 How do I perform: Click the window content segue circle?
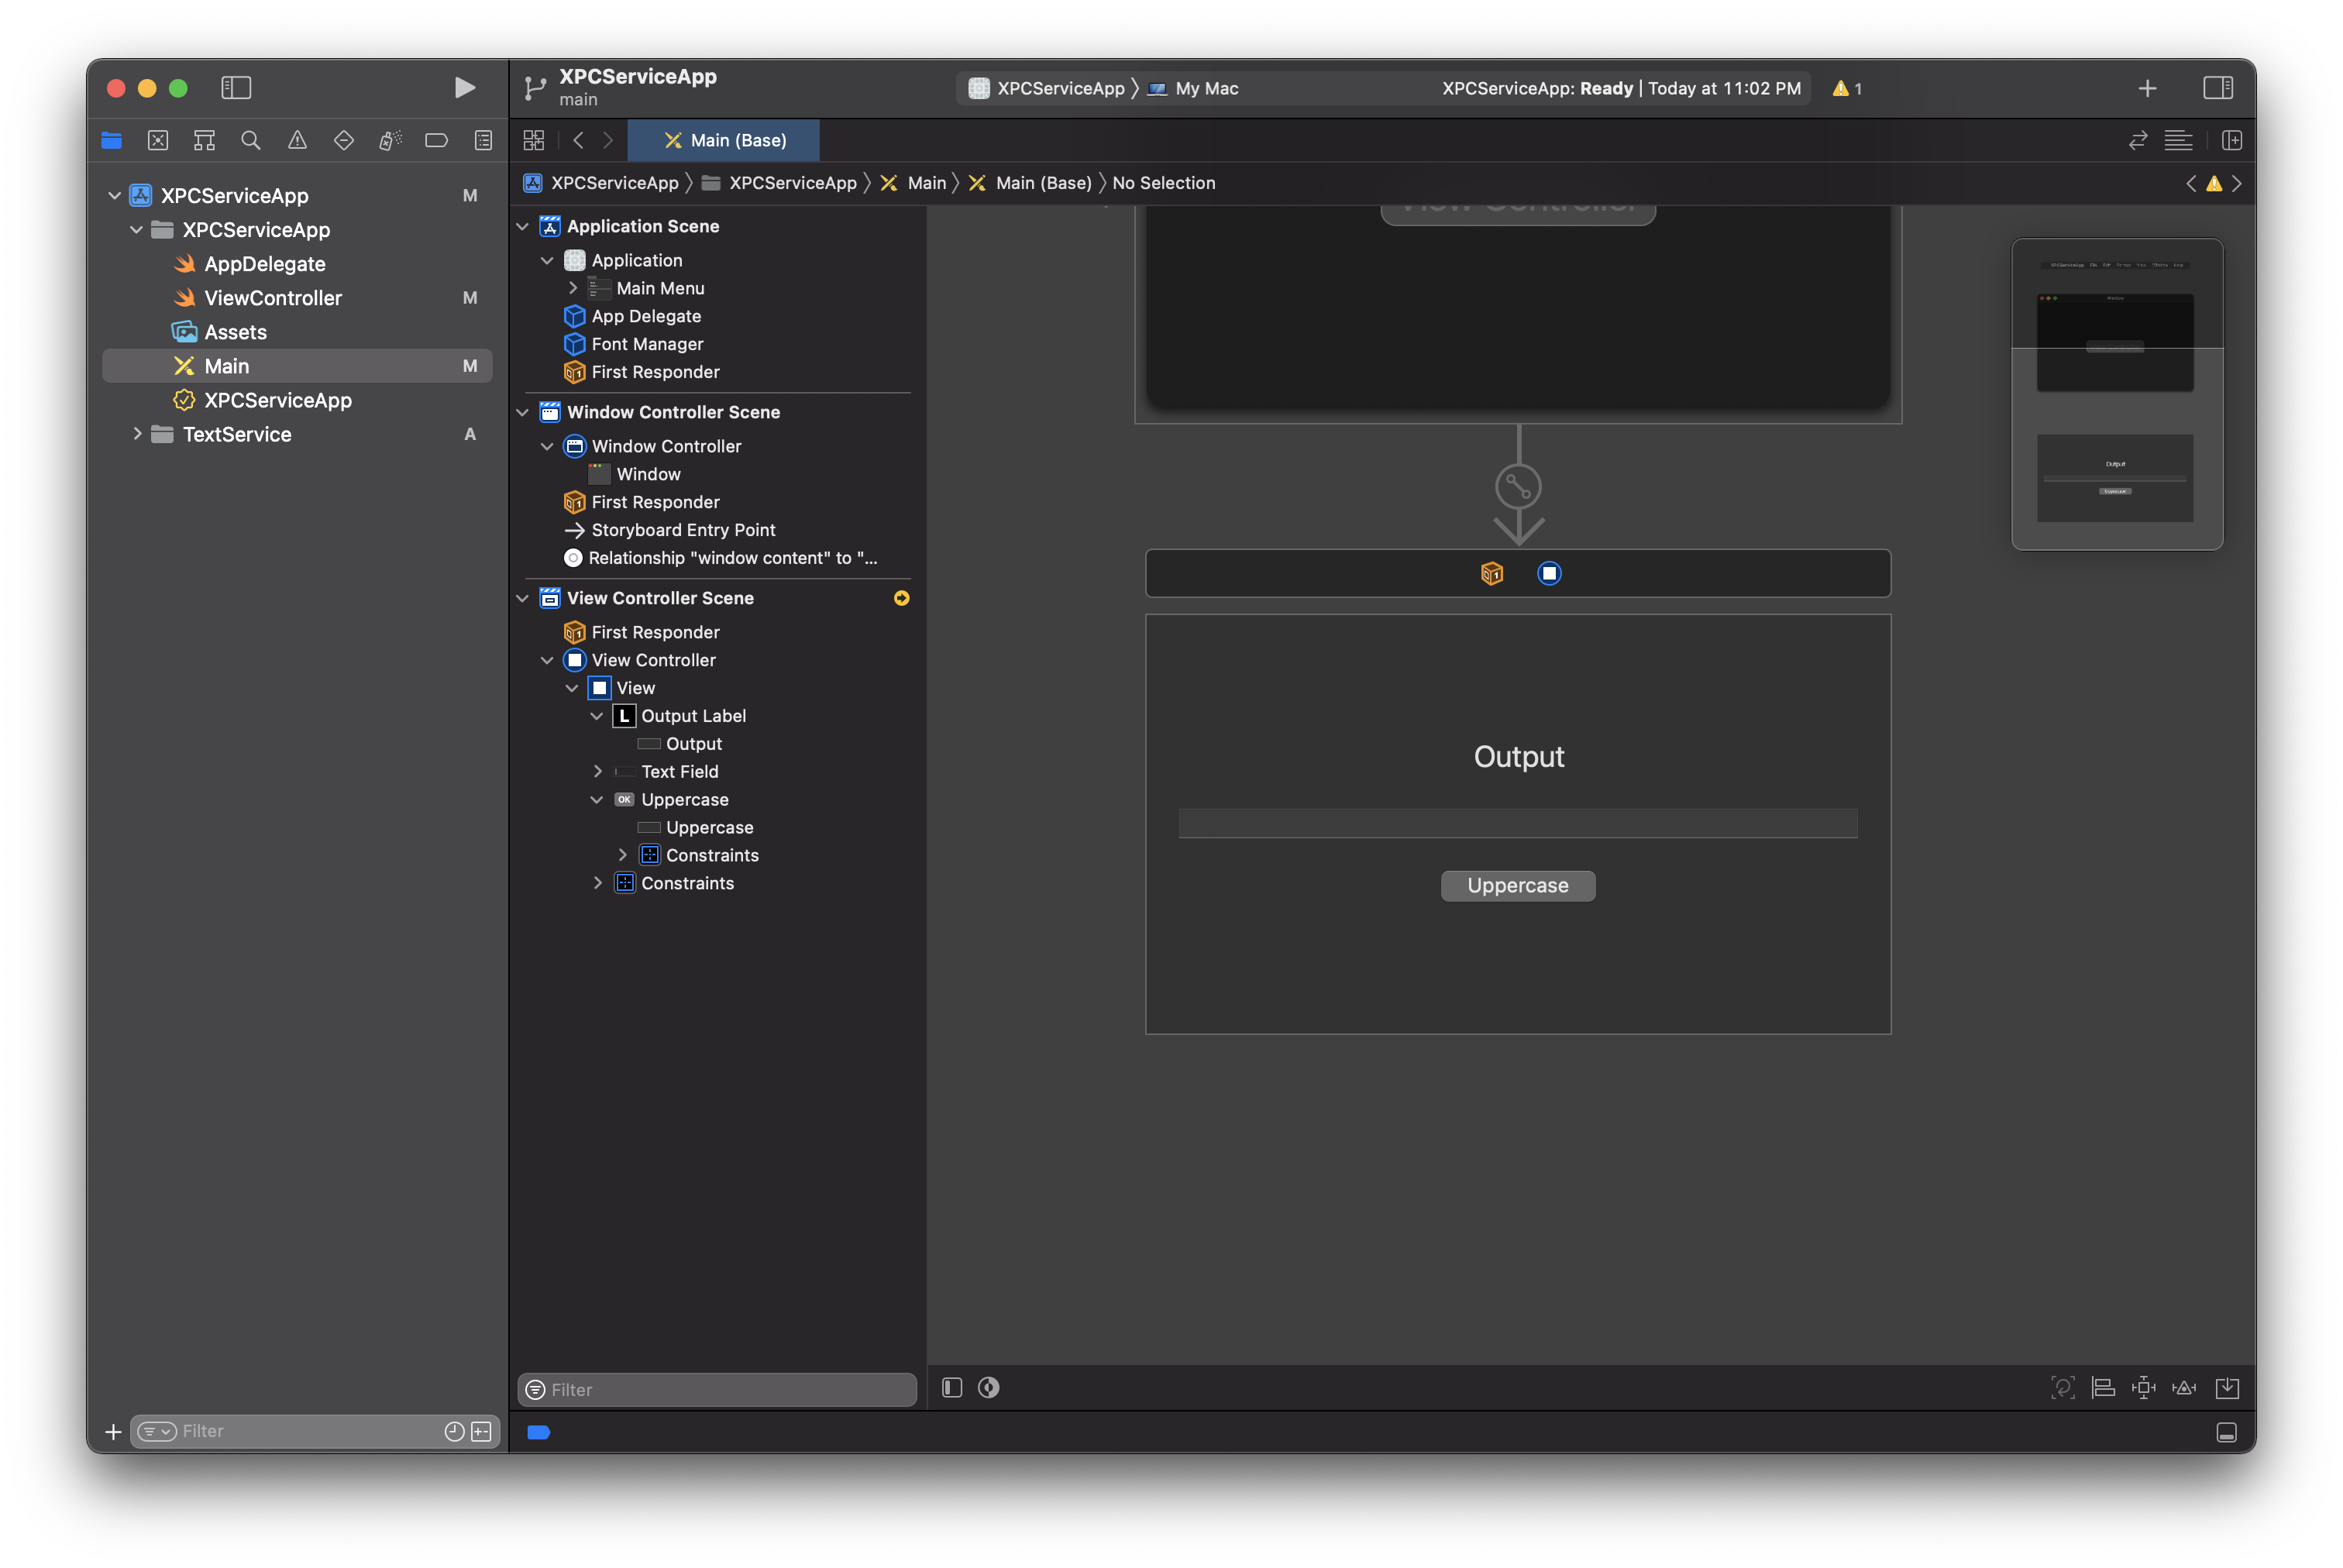tap(1518, 487)
